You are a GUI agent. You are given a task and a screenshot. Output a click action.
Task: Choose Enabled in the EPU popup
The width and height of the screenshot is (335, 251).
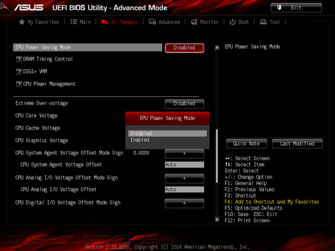167,140
